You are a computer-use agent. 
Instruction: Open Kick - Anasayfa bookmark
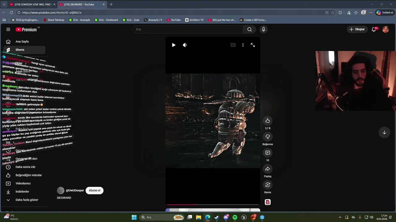tap(80, 20)
